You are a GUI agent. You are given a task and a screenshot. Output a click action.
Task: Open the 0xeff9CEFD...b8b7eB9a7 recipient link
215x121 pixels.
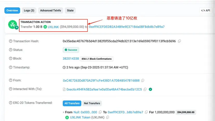[125, 112]
